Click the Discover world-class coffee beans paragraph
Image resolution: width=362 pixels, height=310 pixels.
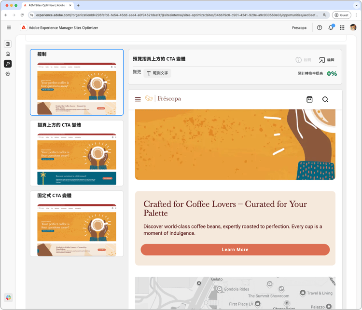pyautogui.click(x=233, y=230)
